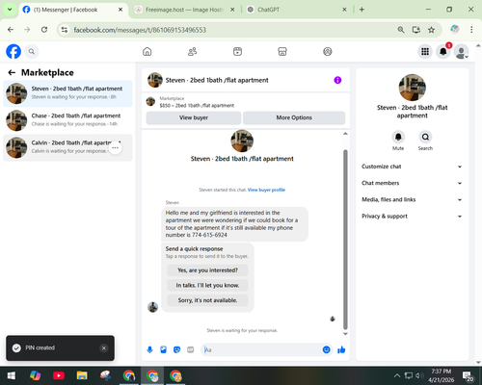The width and height of the screenshot is (482, 385).
Task: Open the nine-dot Menu grid icon
Action: point(425,51)
